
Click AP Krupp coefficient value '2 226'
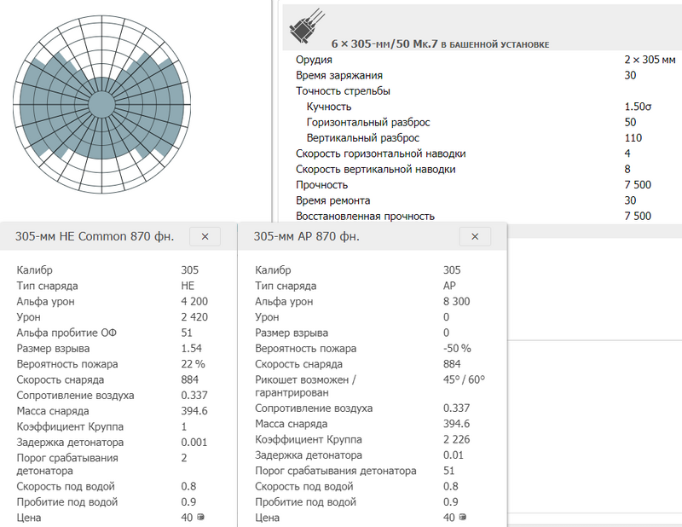pyautogui.click(x=456, y=439)
